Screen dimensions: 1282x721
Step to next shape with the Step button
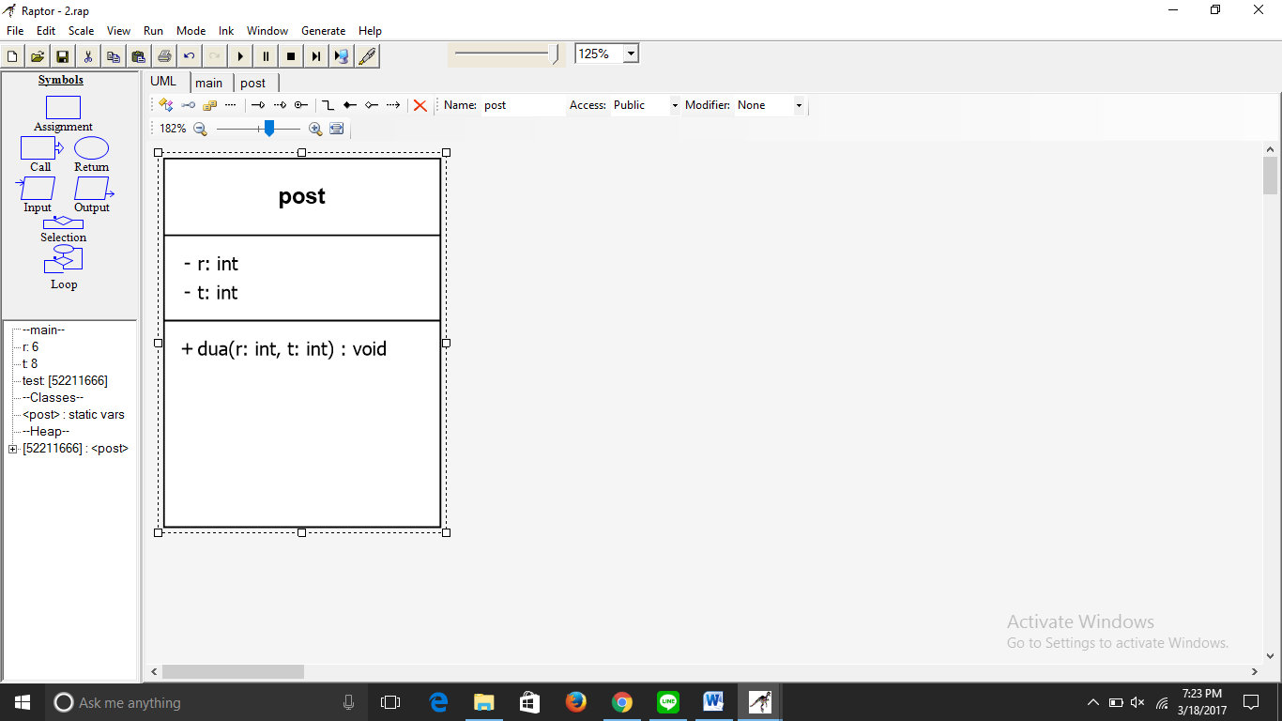click(316, 56)
